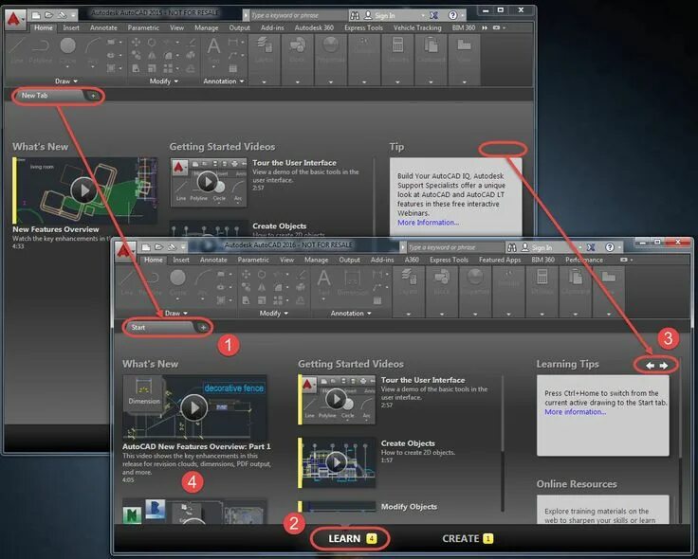Expand the Annotation panel in AutoCAD 2016
The height and width of the screenshot is (559, 698).
click(x=351, y=313)
